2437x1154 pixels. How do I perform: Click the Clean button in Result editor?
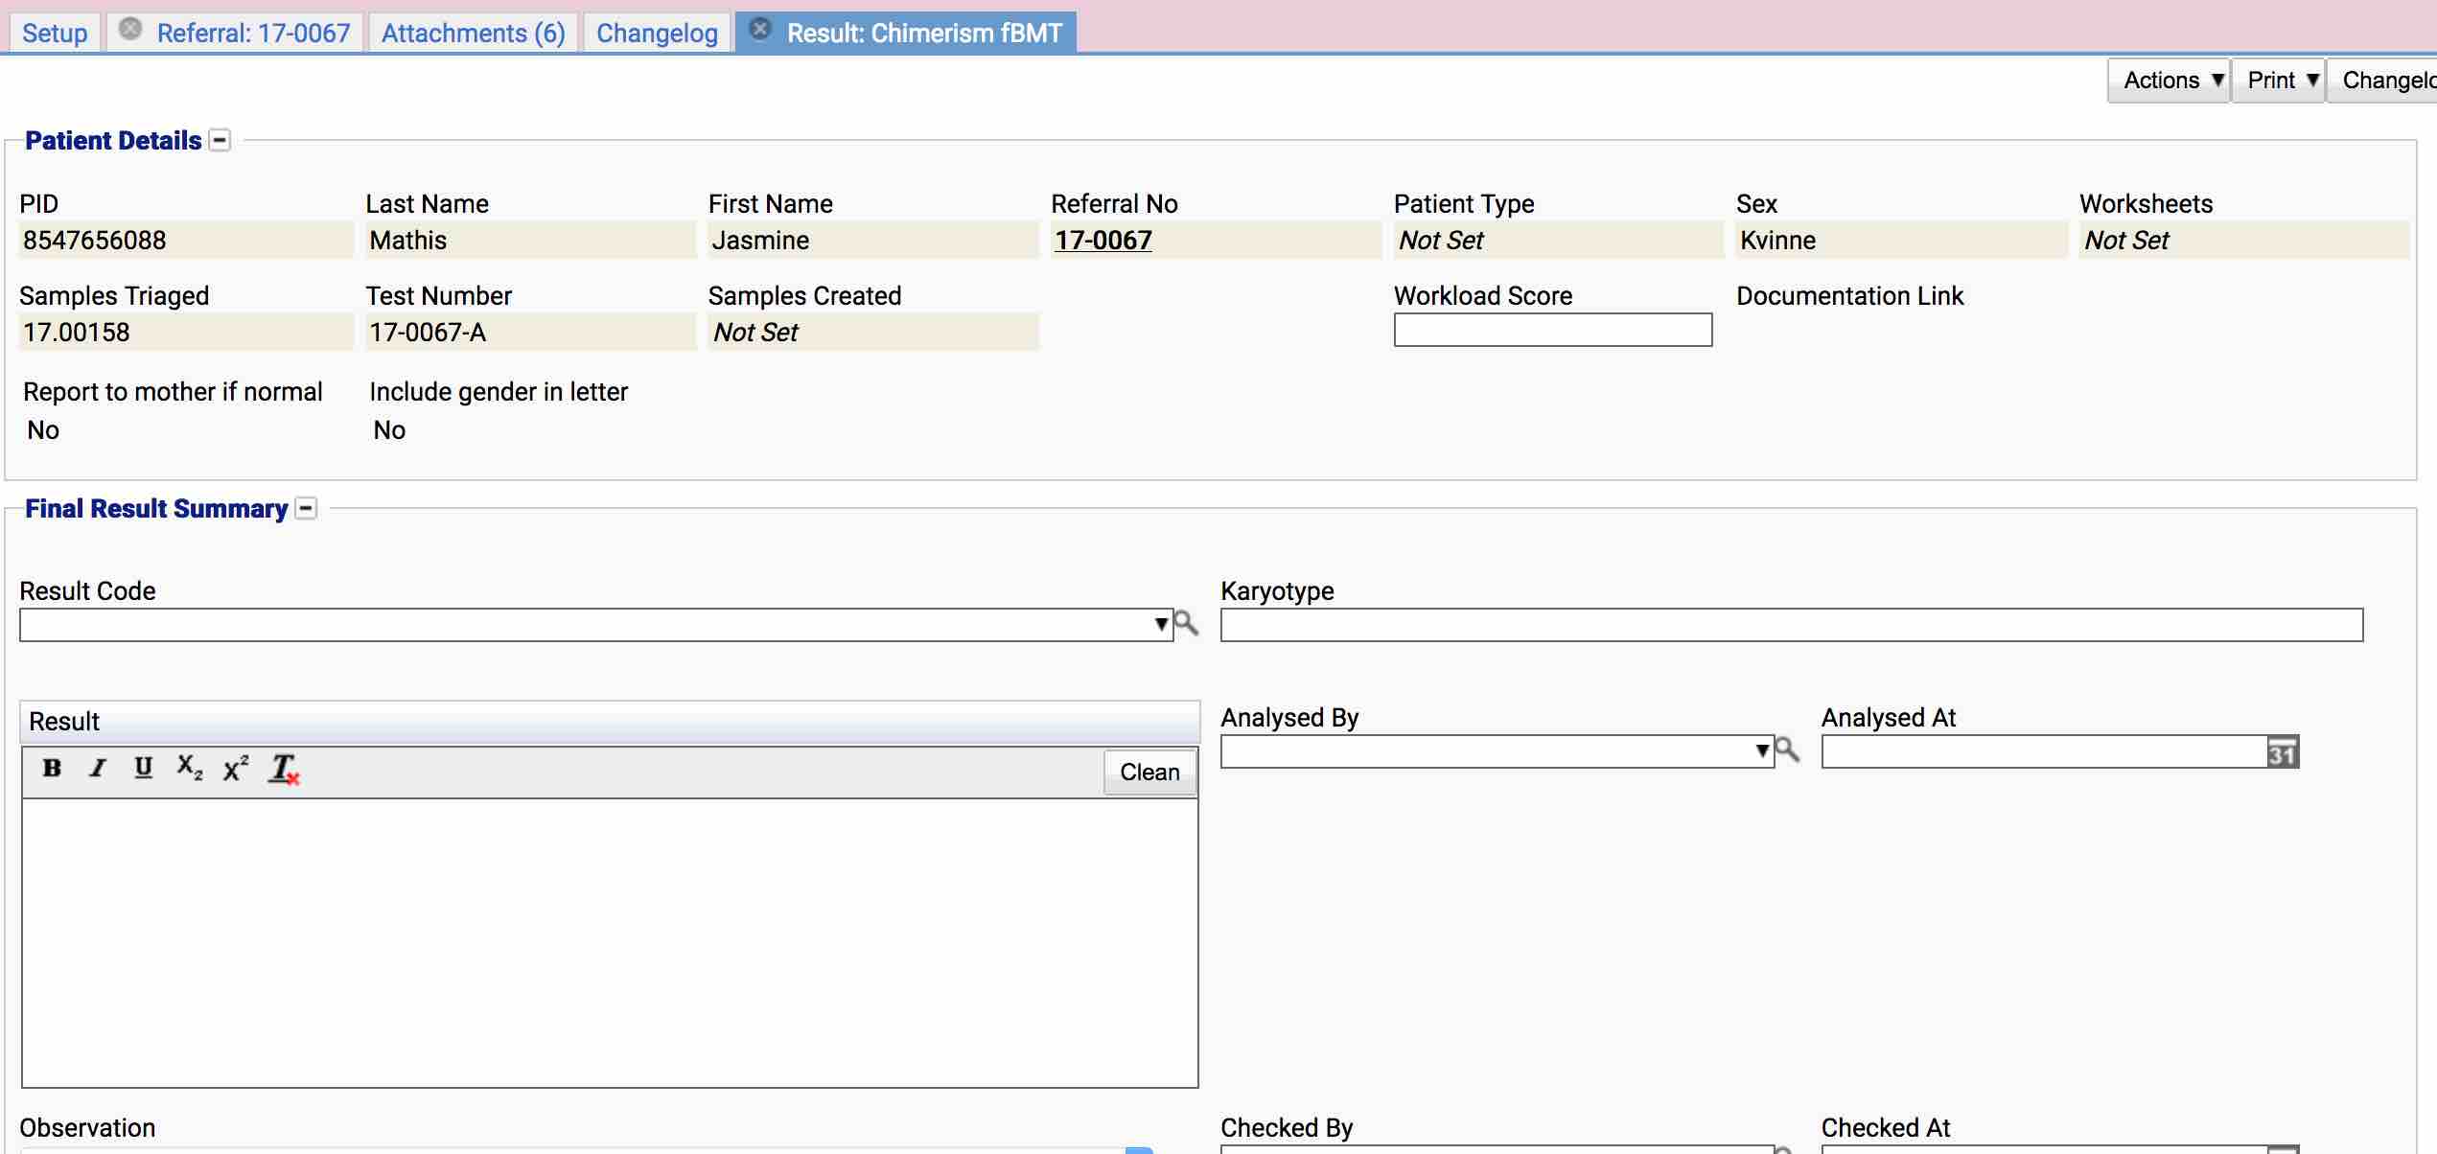coord(1149,773)
